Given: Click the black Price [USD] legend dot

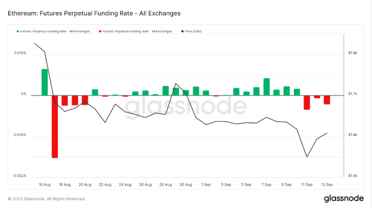Looking at the screenshot, I should (x=182, y=31).
